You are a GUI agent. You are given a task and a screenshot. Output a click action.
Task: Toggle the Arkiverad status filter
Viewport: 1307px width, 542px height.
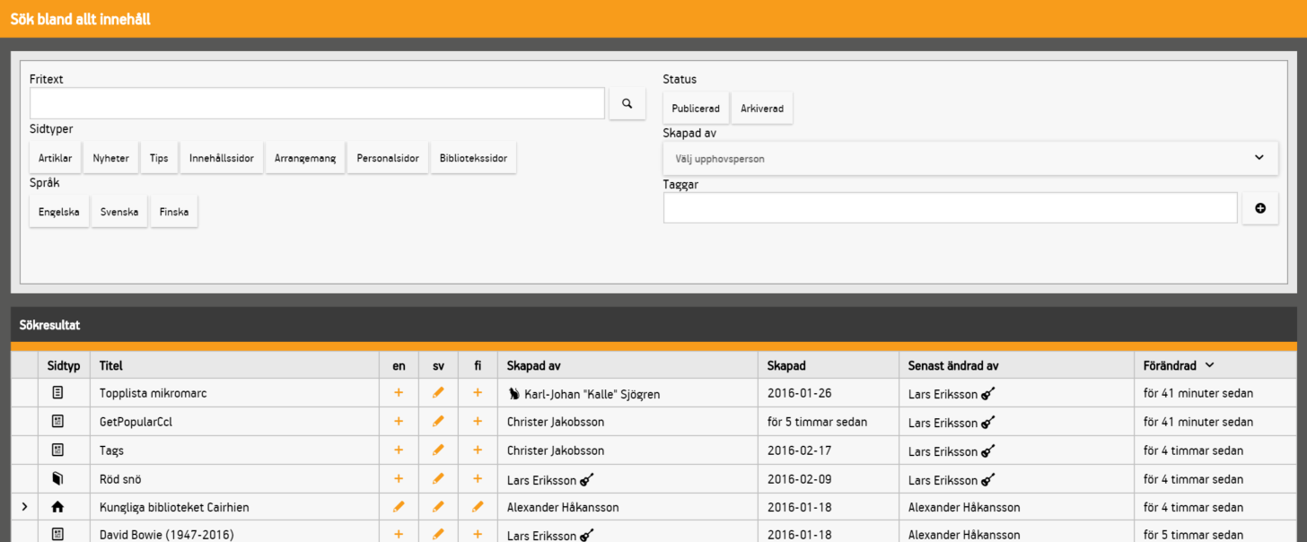pos(762,108)
